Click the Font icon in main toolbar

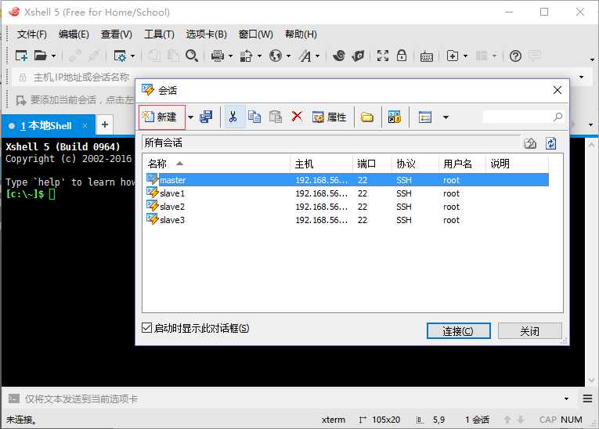coord(305,56)
